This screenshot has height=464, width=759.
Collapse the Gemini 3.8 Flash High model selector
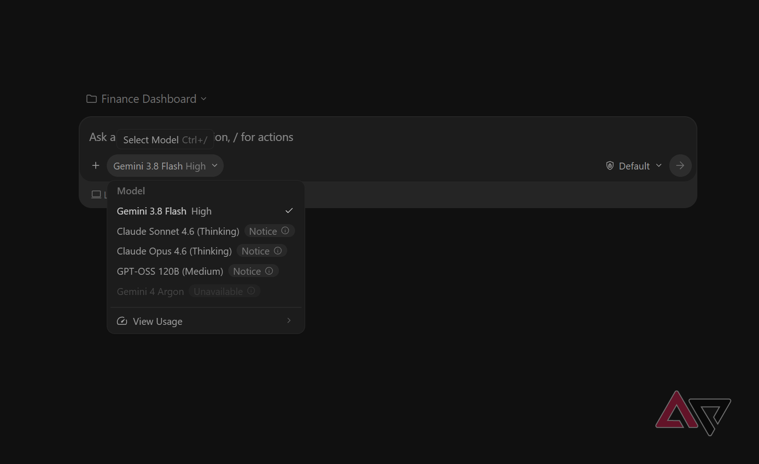point(165,166)
